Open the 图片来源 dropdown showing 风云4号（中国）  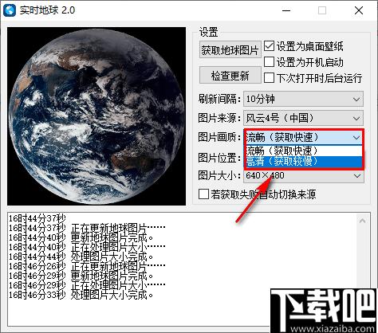point(303,118)
